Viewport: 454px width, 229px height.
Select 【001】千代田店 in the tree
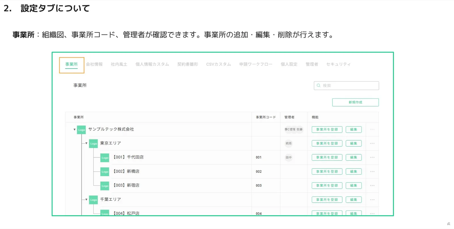coord(128,157)
